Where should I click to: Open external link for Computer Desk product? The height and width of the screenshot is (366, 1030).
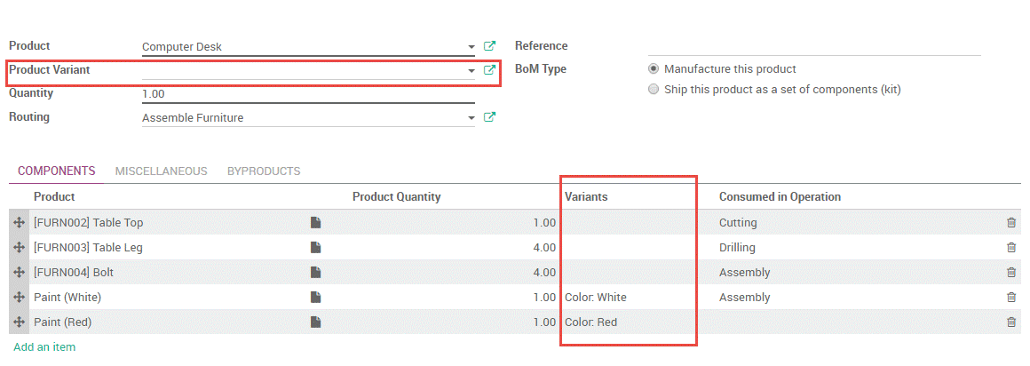pyautogui.click(x=489, y=46)
